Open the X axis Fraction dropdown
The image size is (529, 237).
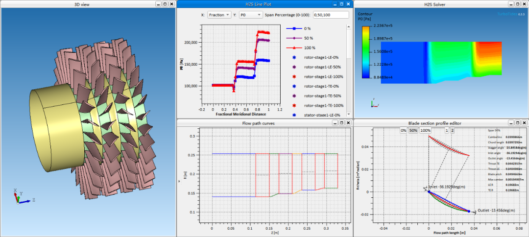(x=219, y=15)
